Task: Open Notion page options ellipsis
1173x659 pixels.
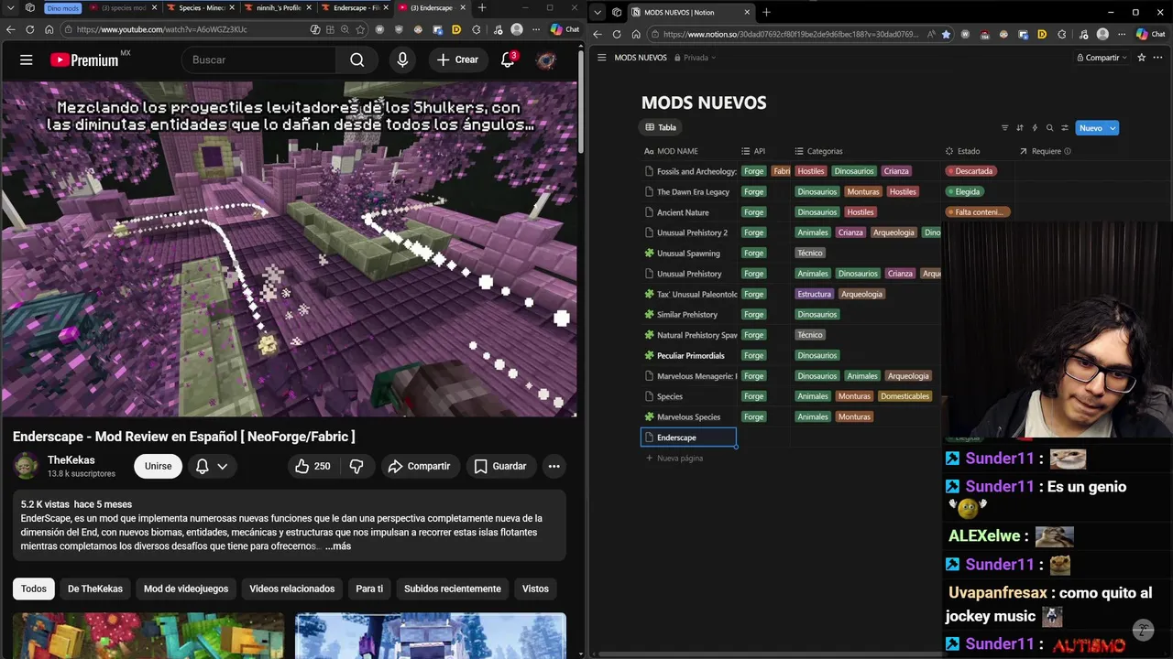Action: click(1159, 58)
